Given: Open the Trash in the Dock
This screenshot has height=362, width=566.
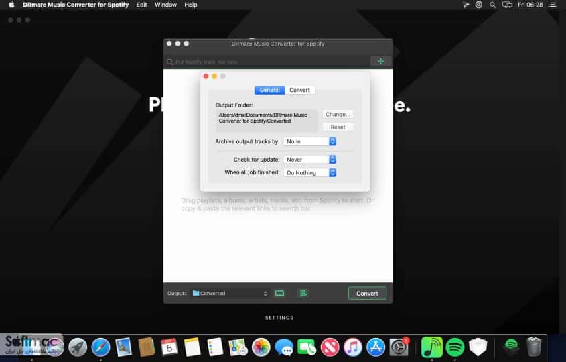Looking at the screenshot, I should (534, 347).
